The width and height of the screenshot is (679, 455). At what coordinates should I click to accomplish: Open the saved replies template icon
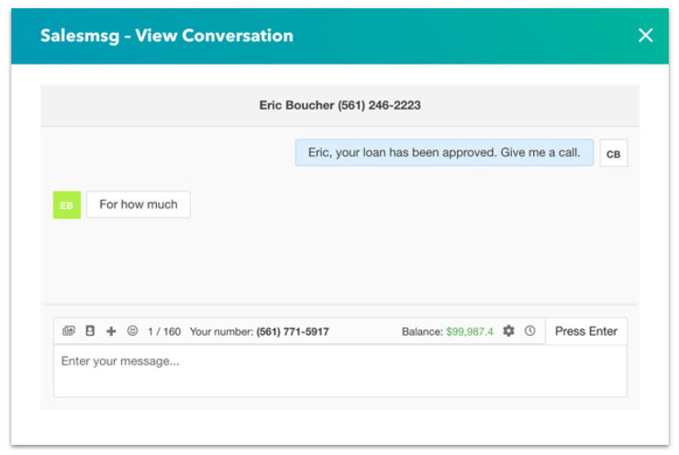[90, 331]
